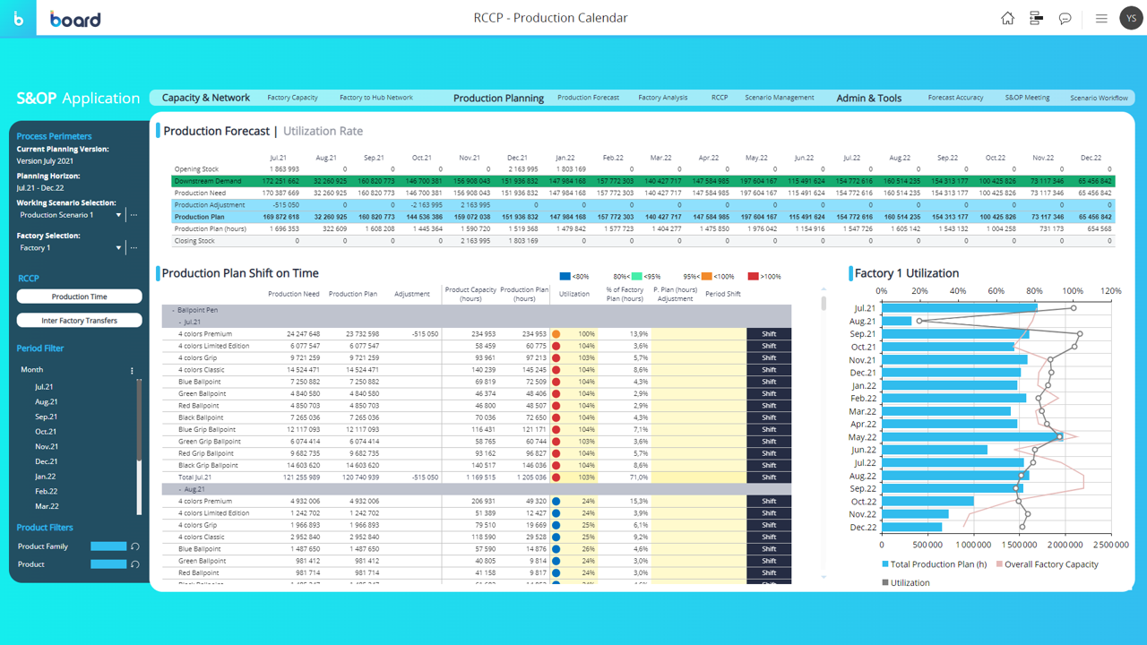Click the capsule workflow icon in the top bar
Screen dimensions: 1147x645
[x=1036, y=18]
